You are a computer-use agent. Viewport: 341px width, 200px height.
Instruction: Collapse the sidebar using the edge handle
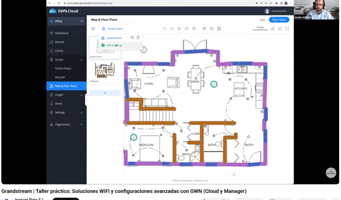point(86,99)
